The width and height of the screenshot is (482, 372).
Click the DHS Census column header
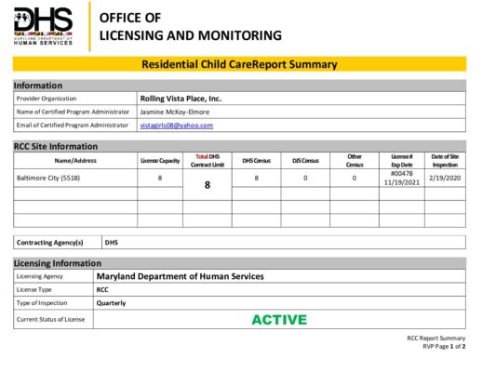point(256,161)
